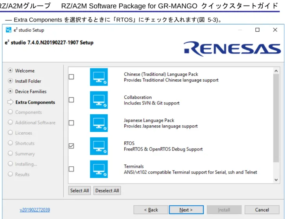Select the Components step radio button

tap(11, 112)
